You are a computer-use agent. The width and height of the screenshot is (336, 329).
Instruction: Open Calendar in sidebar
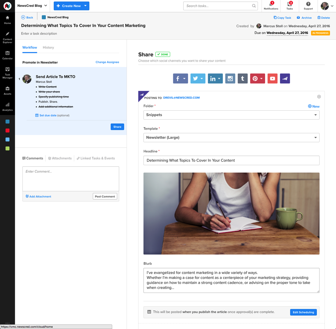7,55
